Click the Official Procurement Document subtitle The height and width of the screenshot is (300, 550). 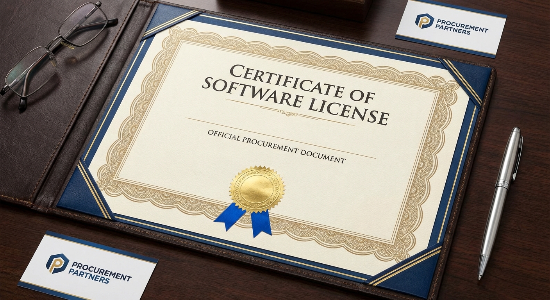(277, 147)
